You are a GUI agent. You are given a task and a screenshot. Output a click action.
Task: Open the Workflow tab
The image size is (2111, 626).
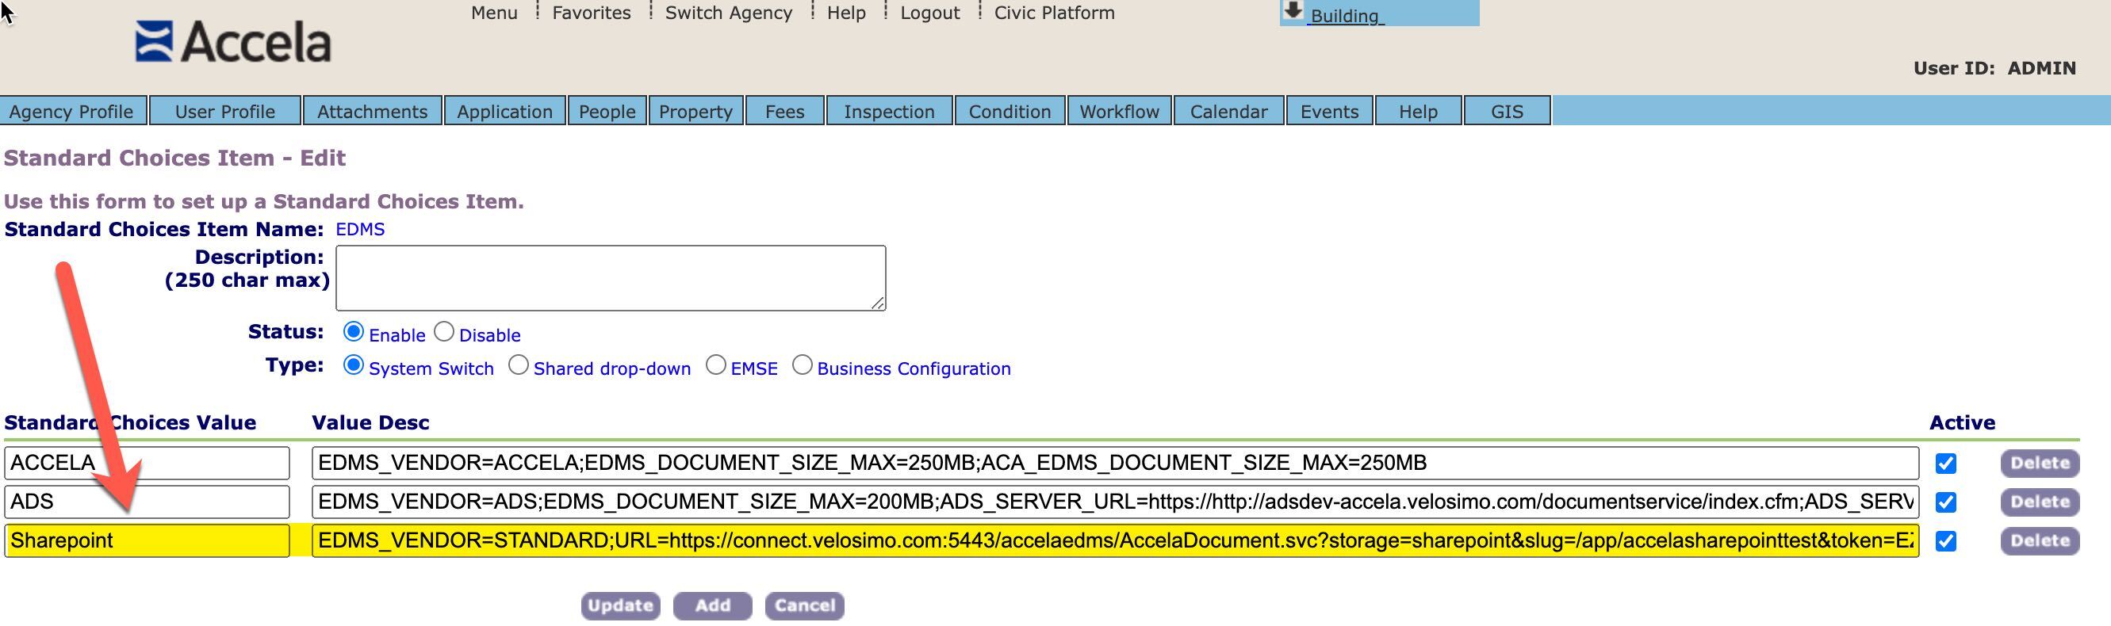1120,112
